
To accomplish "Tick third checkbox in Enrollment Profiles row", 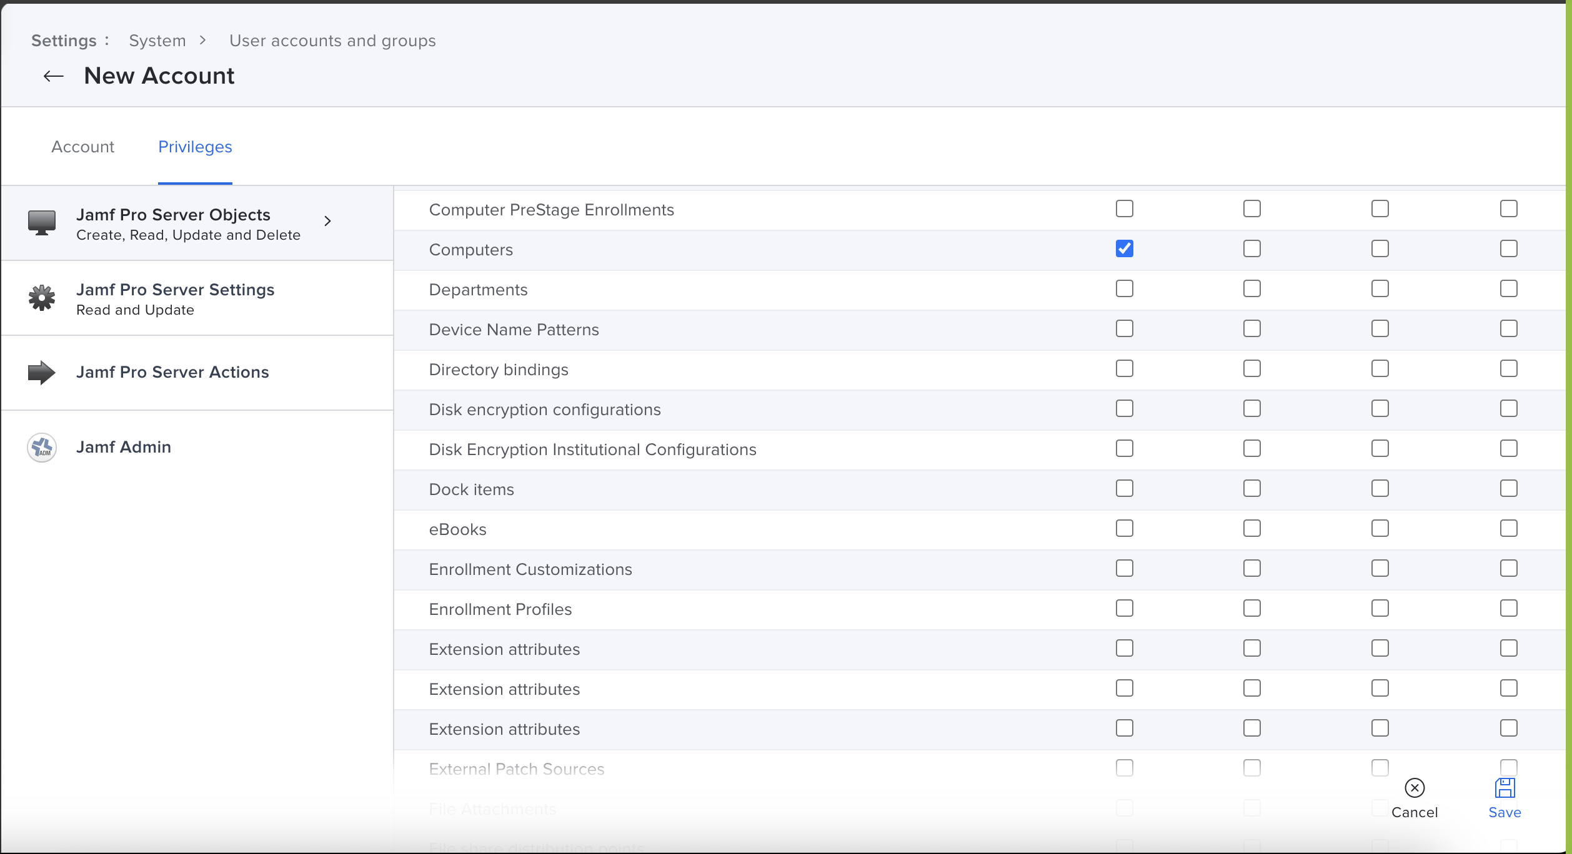I will click(x=1380, y=608).
